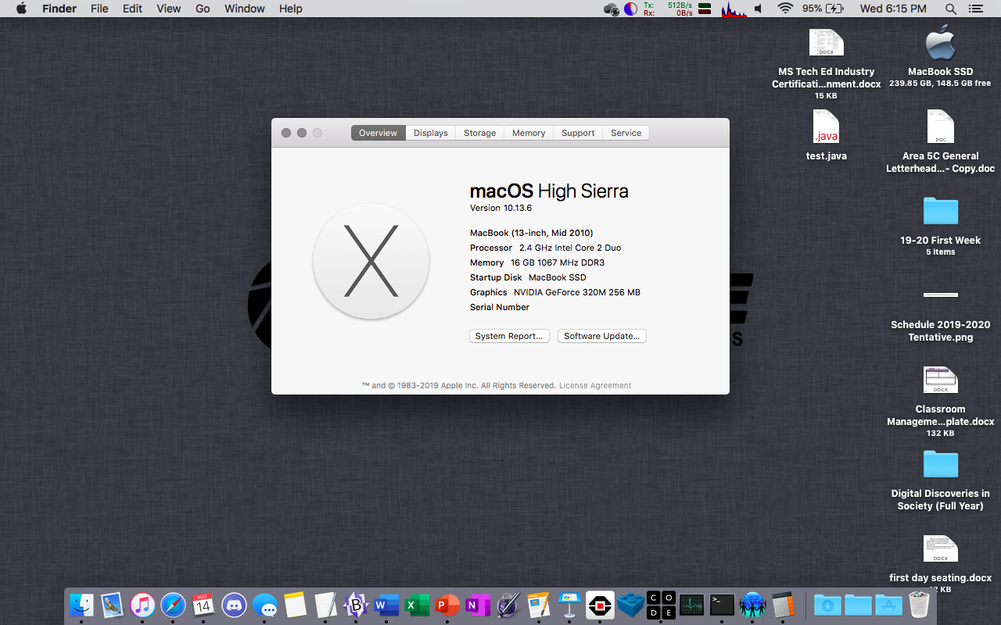
Task: Open the Apple menu
Action: tap(21, 9)
